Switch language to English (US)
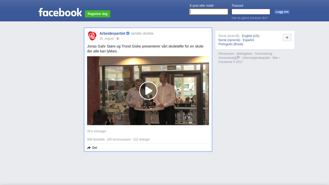Screen dimensions: 329x185 (251, 36)
